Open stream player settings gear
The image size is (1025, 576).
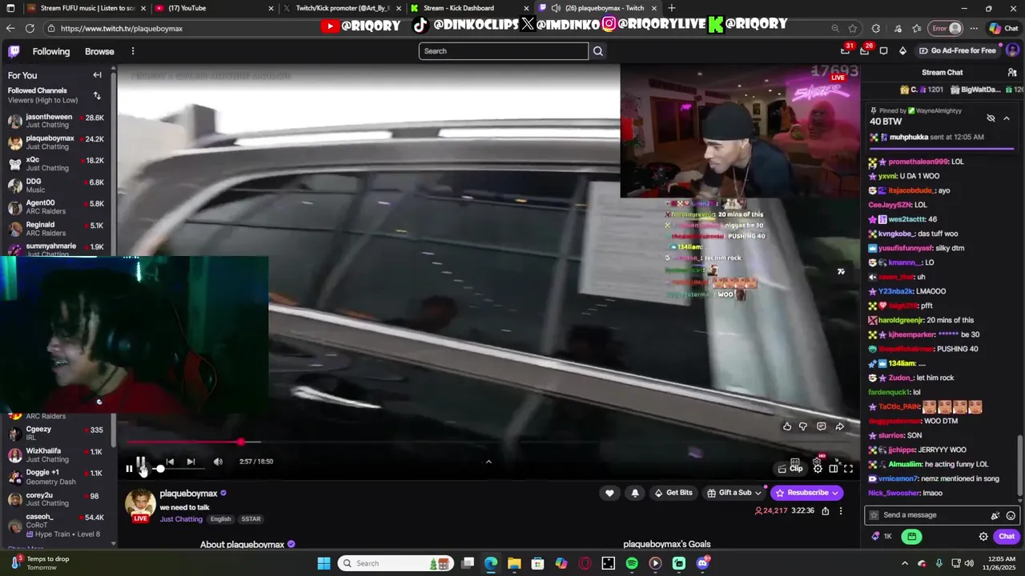pyautogui.click(x=818, y=469)
